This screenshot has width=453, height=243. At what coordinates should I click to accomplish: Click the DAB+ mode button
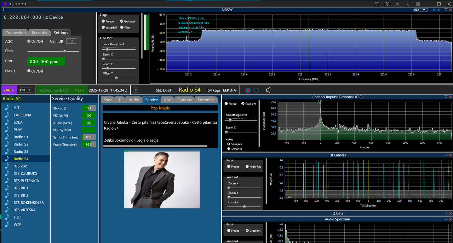point(9,90)
